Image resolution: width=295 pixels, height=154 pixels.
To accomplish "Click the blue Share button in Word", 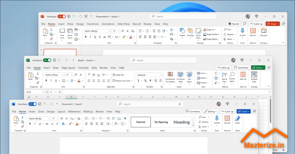I will [244, 112].
